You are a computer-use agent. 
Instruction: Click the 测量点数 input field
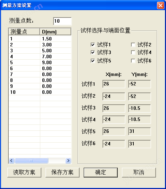[63, 21]
